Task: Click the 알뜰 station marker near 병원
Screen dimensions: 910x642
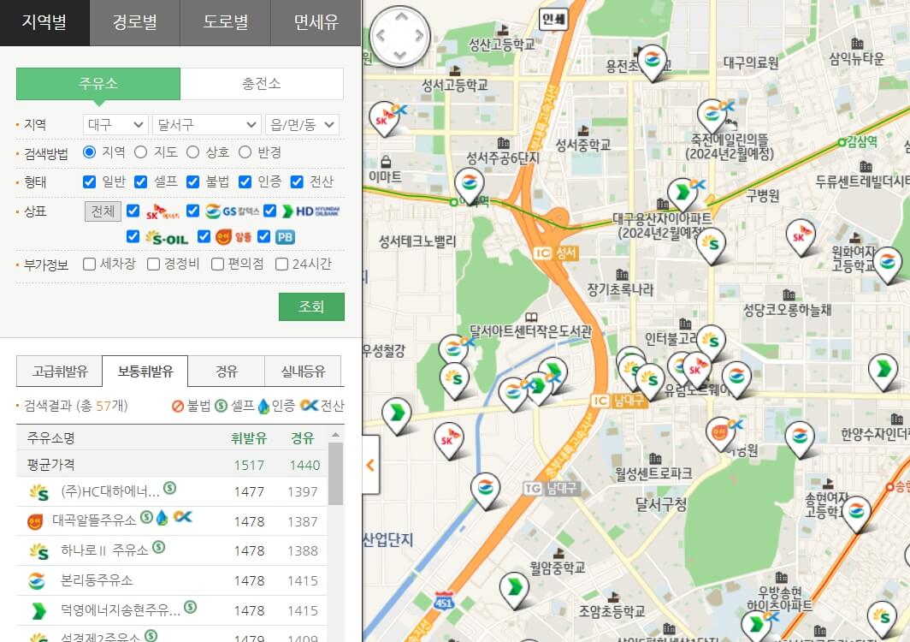Action: [720, 434]
